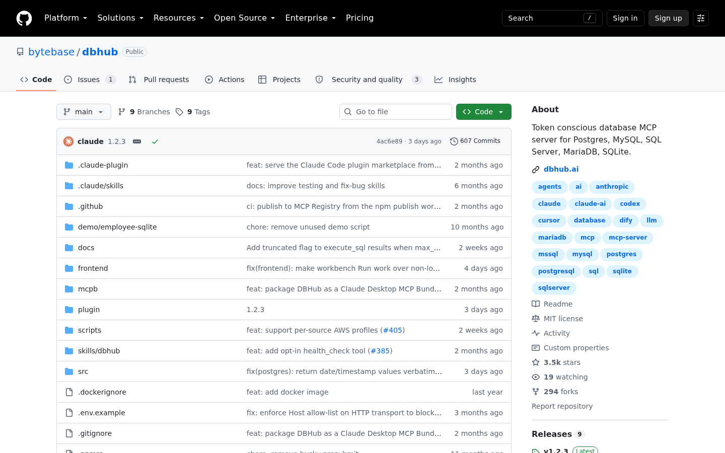Click the Sign up button
The width and height of the screenshot is (725, 453).
669,18
